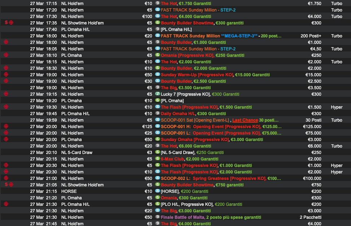Image resolution: width=351 pixels, height=226 pixels.
Task: Select the 30 Posti prize cell
Action: [x=313, y=120]
